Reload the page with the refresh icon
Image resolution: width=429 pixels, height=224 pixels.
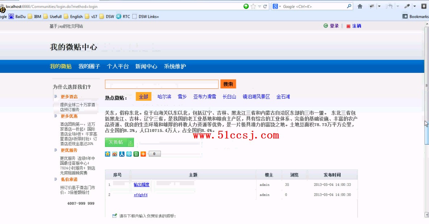[265, 6]
